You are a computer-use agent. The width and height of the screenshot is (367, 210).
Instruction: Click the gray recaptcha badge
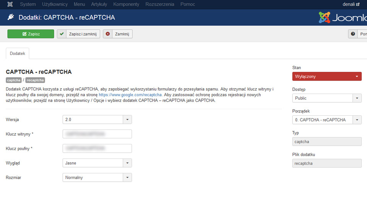(35, 80)
